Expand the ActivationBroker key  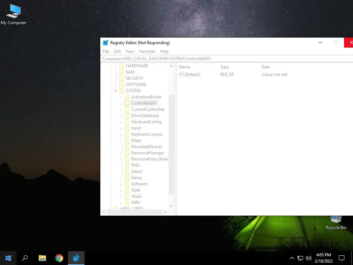[x=121, y=97]
